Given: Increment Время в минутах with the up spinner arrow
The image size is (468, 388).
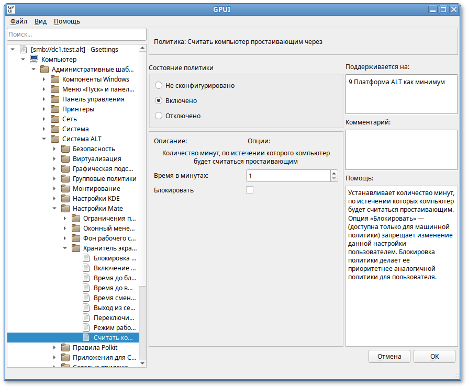Looking at the screenshot, I should coord(334,173).
